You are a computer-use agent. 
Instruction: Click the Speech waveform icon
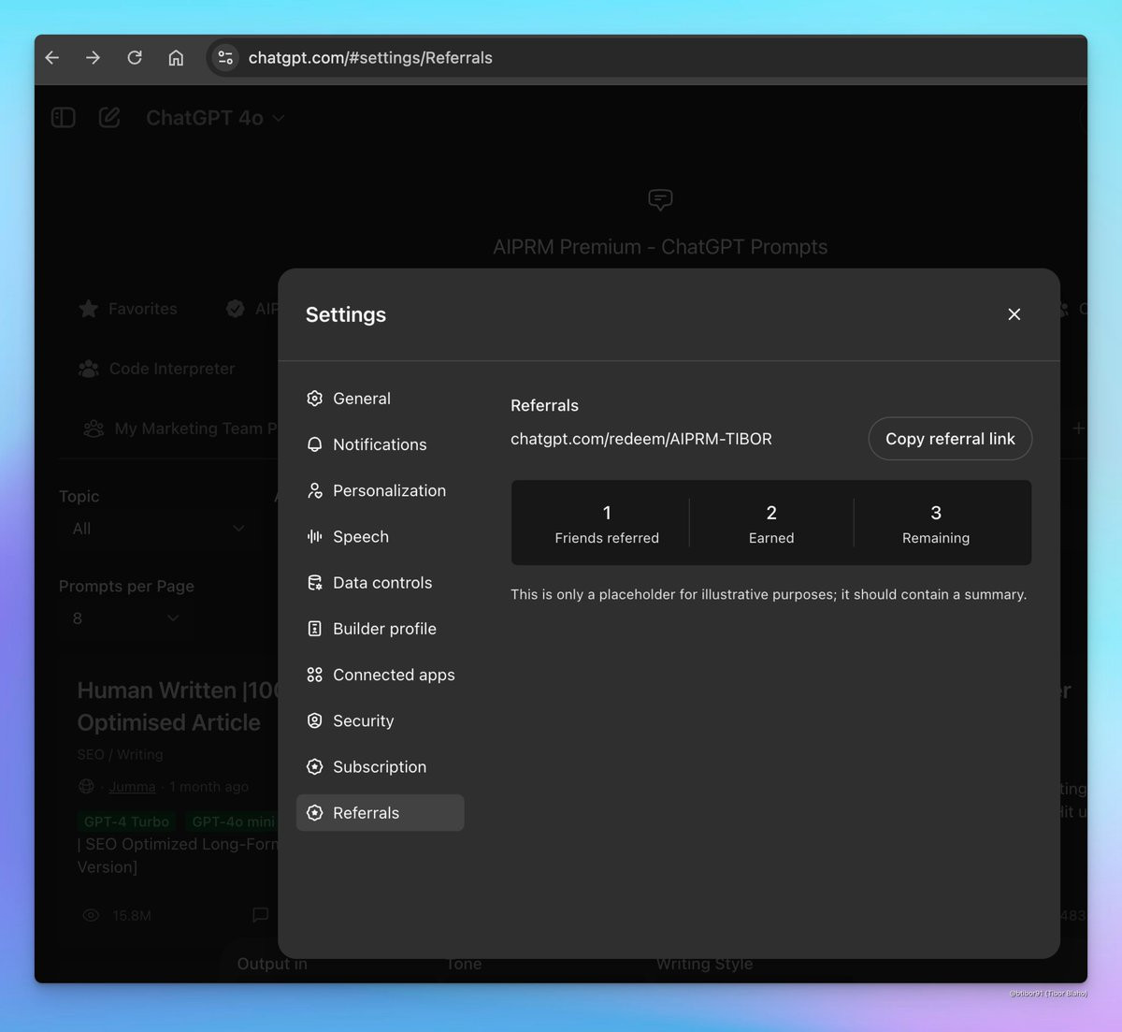[x=315, y=536]
